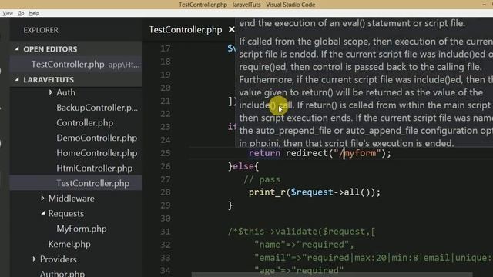The width and height of the screenshot is (493, 277).
Task: Open MyForm.php under Requests
Action: pos(82,229)
